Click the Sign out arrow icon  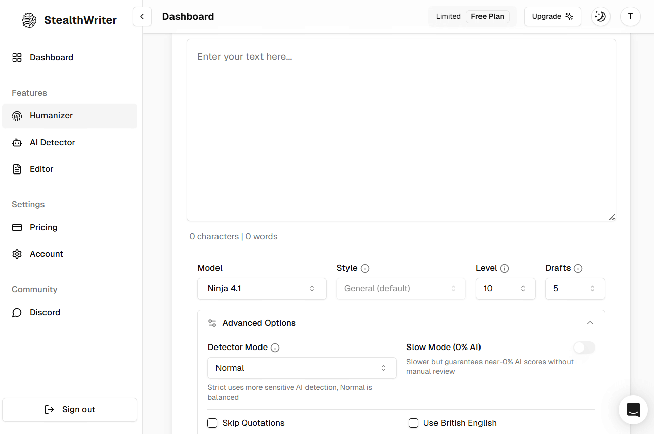tap(49, 410)
